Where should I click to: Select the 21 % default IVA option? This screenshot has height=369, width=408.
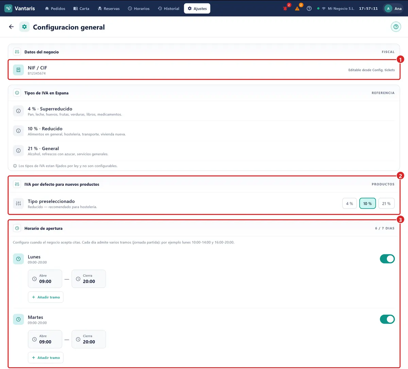pos(386,204)
